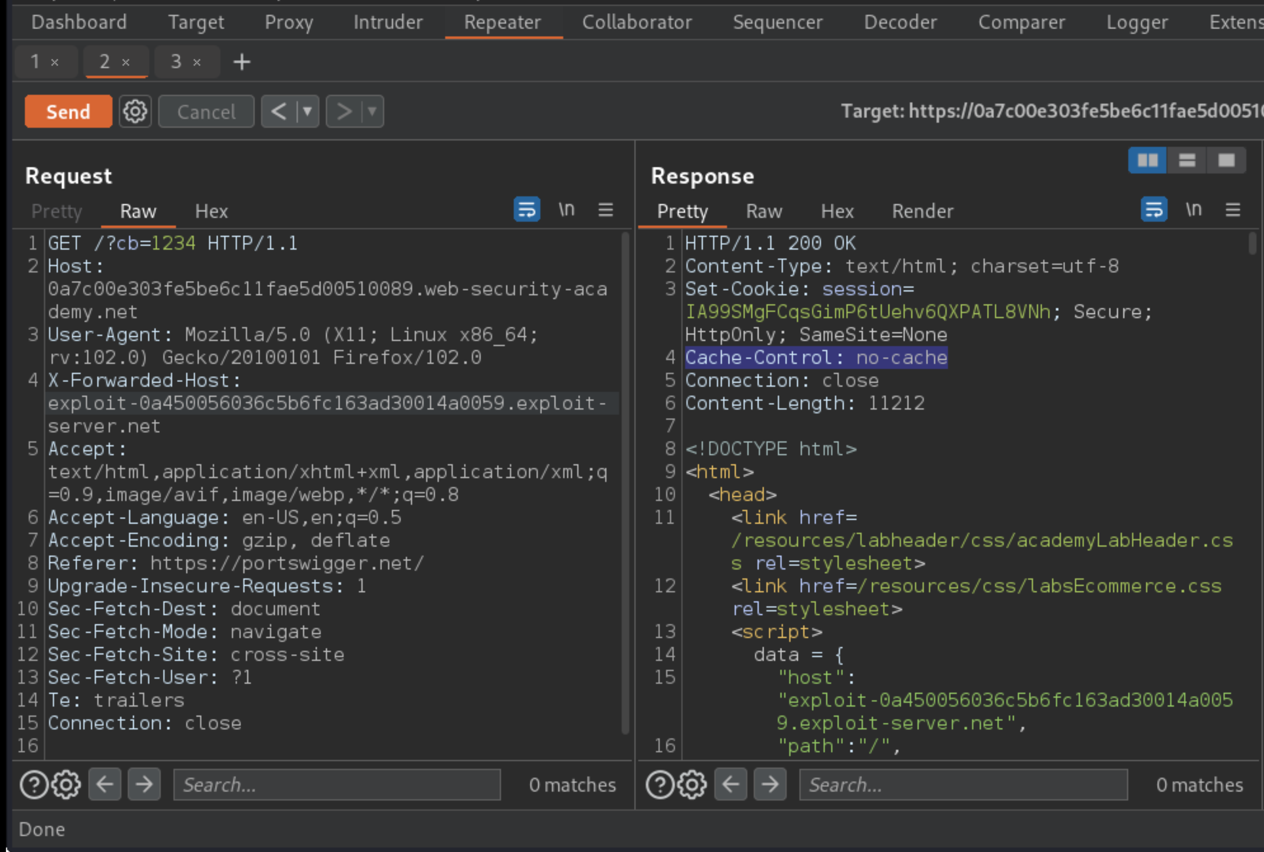Viewport: 1264px width, 852px height.
Task: Open request send settings gear
Action: 135,111
